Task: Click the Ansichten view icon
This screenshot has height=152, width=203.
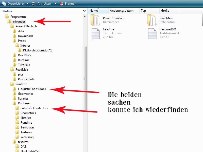Action: [34, 4]
